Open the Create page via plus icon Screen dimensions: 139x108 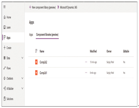pos(7,48)
